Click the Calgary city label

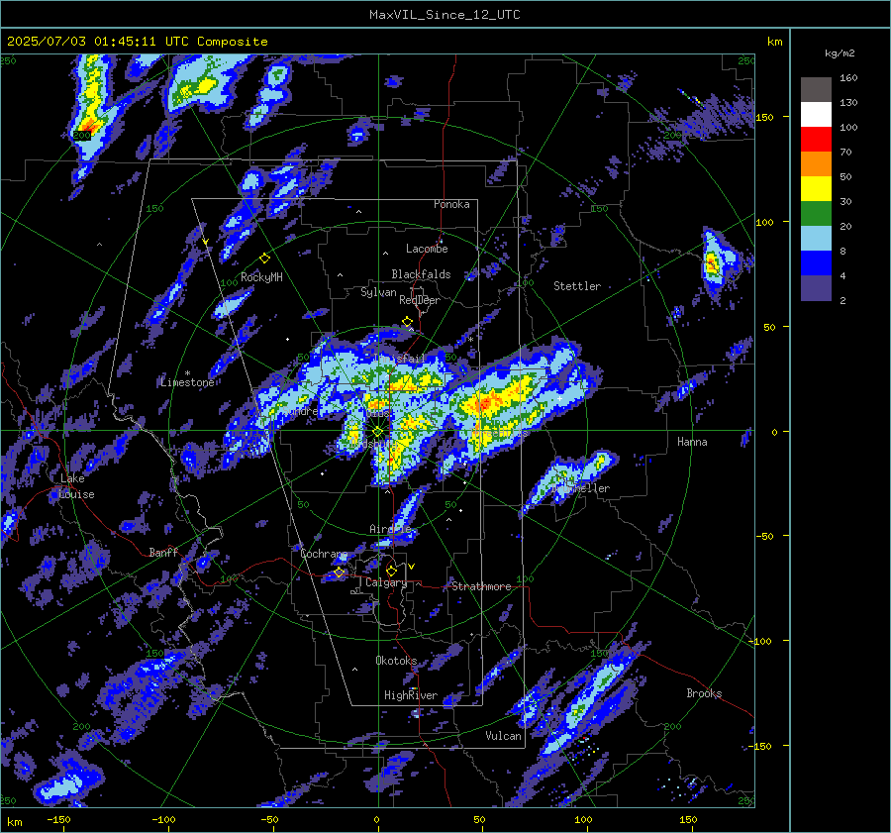tap(386, 582)
